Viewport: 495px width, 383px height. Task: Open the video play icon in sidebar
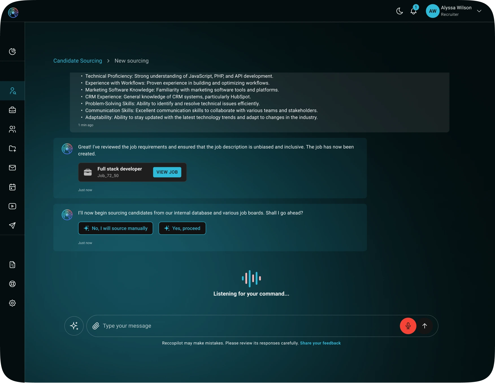pos(12,206)
